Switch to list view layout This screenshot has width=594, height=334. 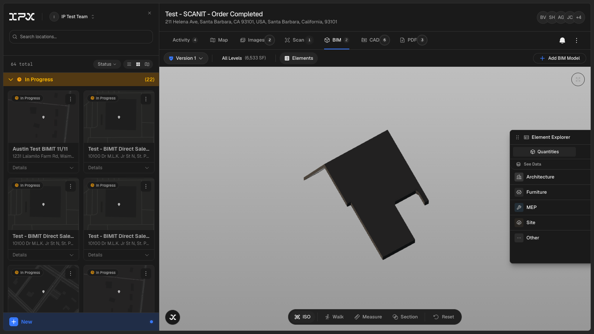pos(129,64)
